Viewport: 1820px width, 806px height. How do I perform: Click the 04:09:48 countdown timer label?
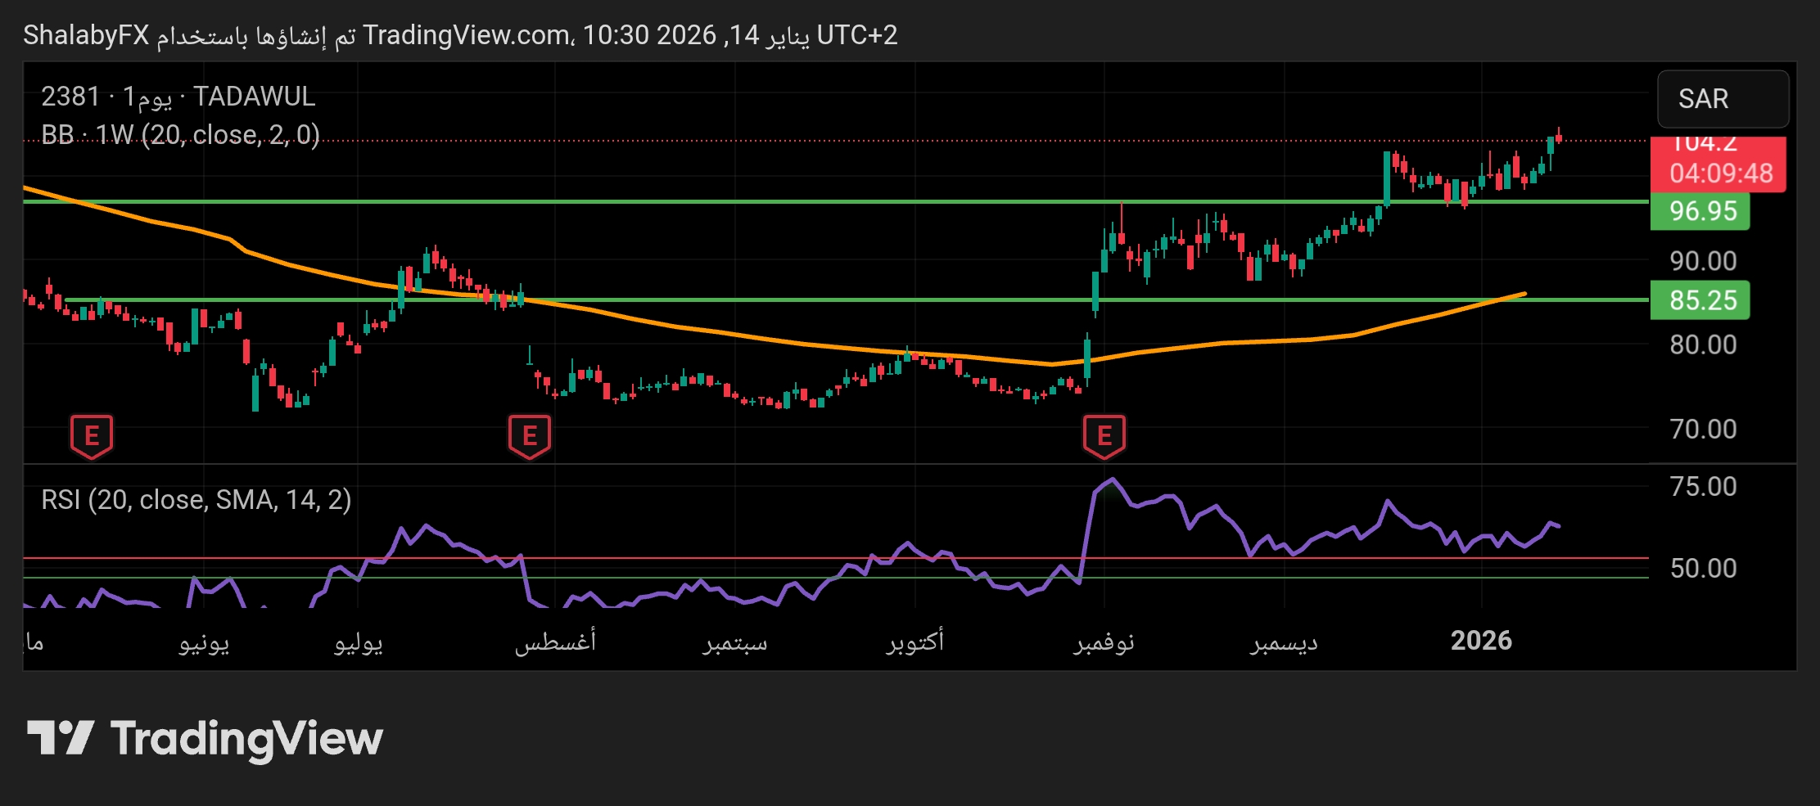coord(1720,173)
